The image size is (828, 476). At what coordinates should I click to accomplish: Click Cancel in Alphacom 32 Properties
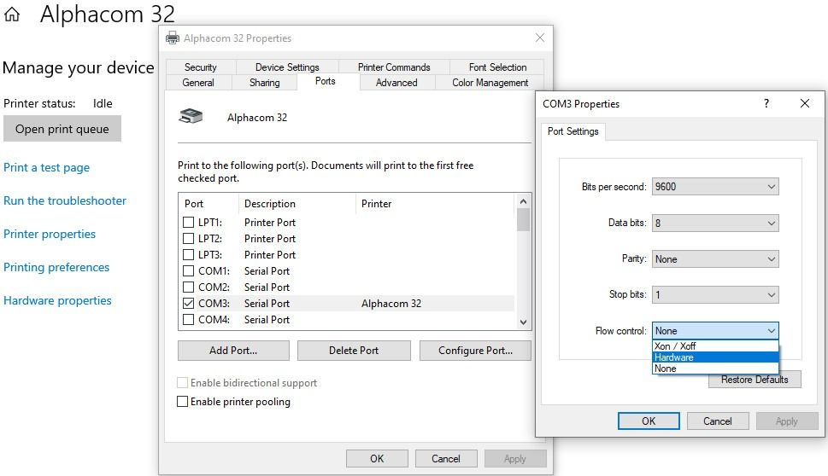coord(446,459)
